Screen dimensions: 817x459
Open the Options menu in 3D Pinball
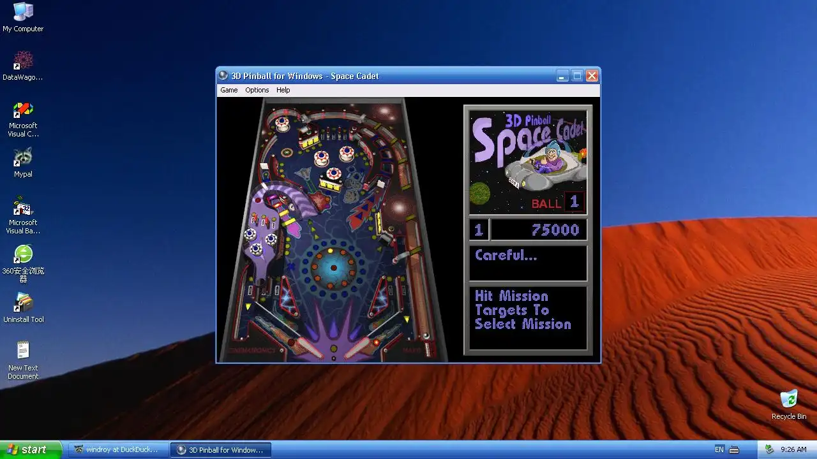257,90
